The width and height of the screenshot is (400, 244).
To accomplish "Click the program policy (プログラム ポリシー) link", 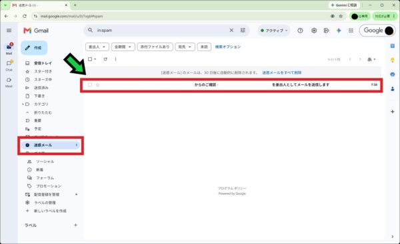I will point(232,188).
